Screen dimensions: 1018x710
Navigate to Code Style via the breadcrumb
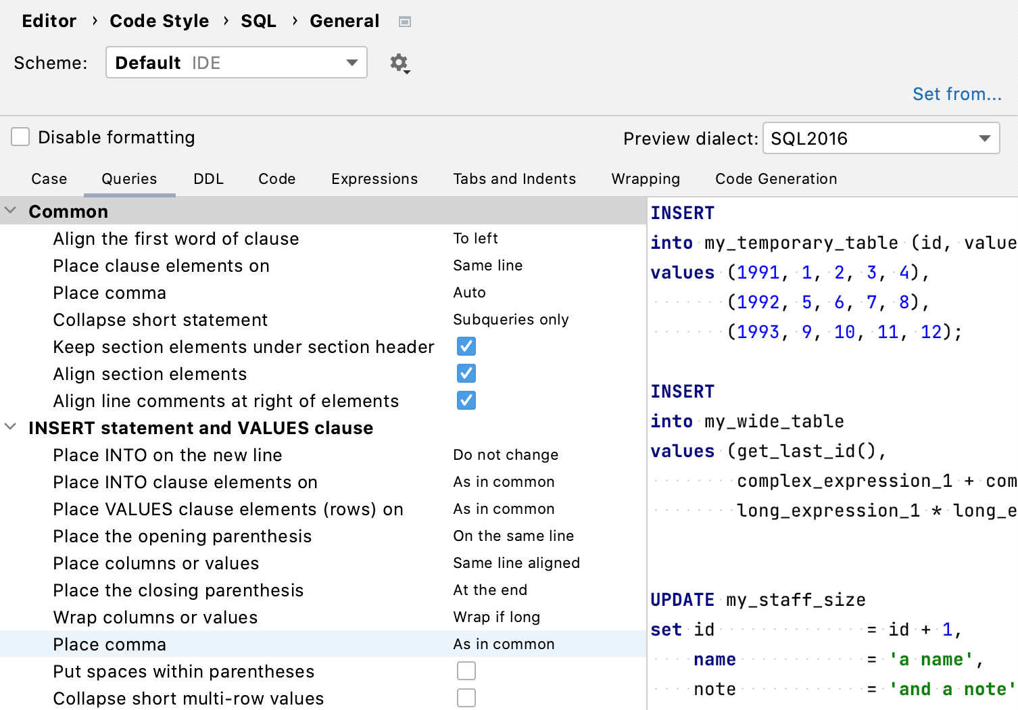tap(159, 21)
